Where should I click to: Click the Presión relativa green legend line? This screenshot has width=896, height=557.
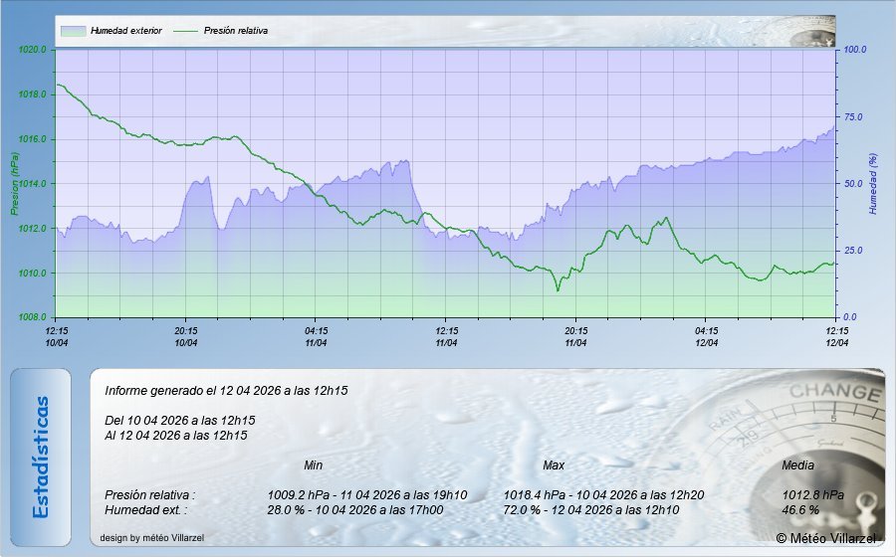click(x=186, y=31)
